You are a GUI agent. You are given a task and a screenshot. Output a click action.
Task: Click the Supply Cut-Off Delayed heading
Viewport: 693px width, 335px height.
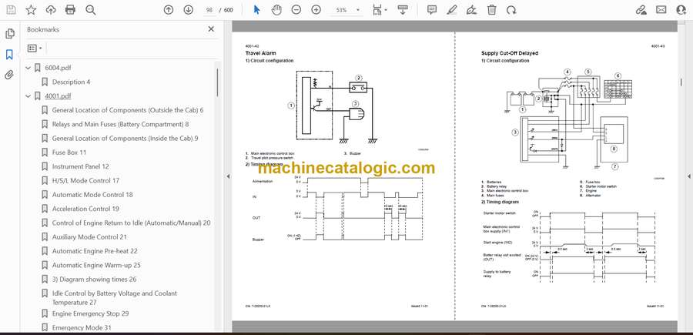[510, 53]
